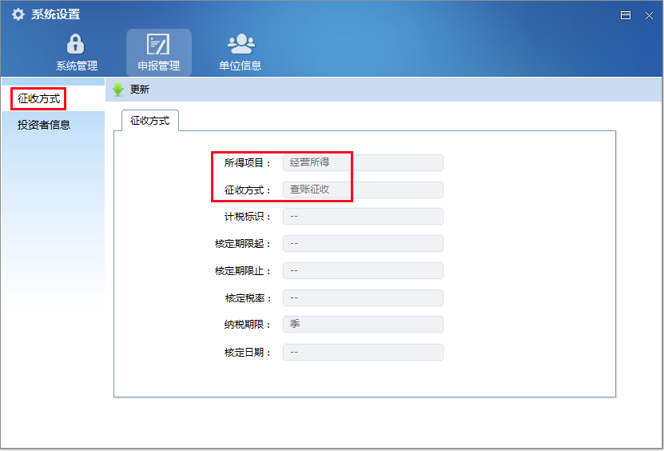This screenshot has height=451, width=664.
Task: Click the 所得项目： label
Action: coord(248,163)
